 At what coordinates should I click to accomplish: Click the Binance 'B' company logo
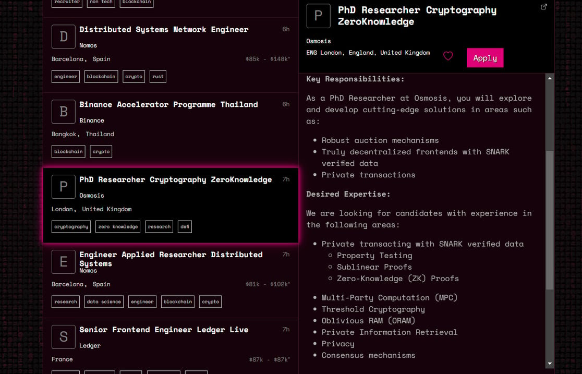click(64, 112)
